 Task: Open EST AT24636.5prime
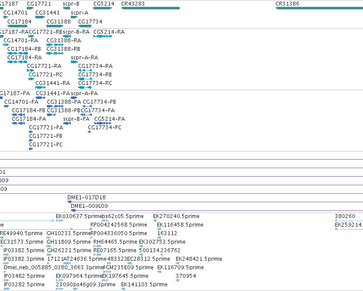click(85, 259)
